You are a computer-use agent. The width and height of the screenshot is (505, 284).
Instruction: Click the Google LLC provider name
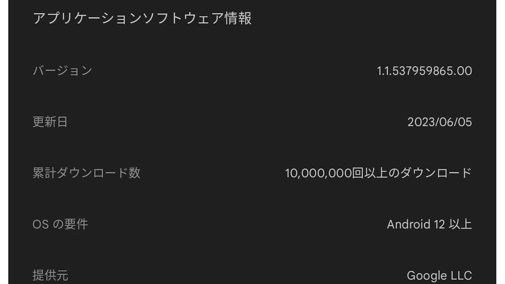tap(439, 275)
